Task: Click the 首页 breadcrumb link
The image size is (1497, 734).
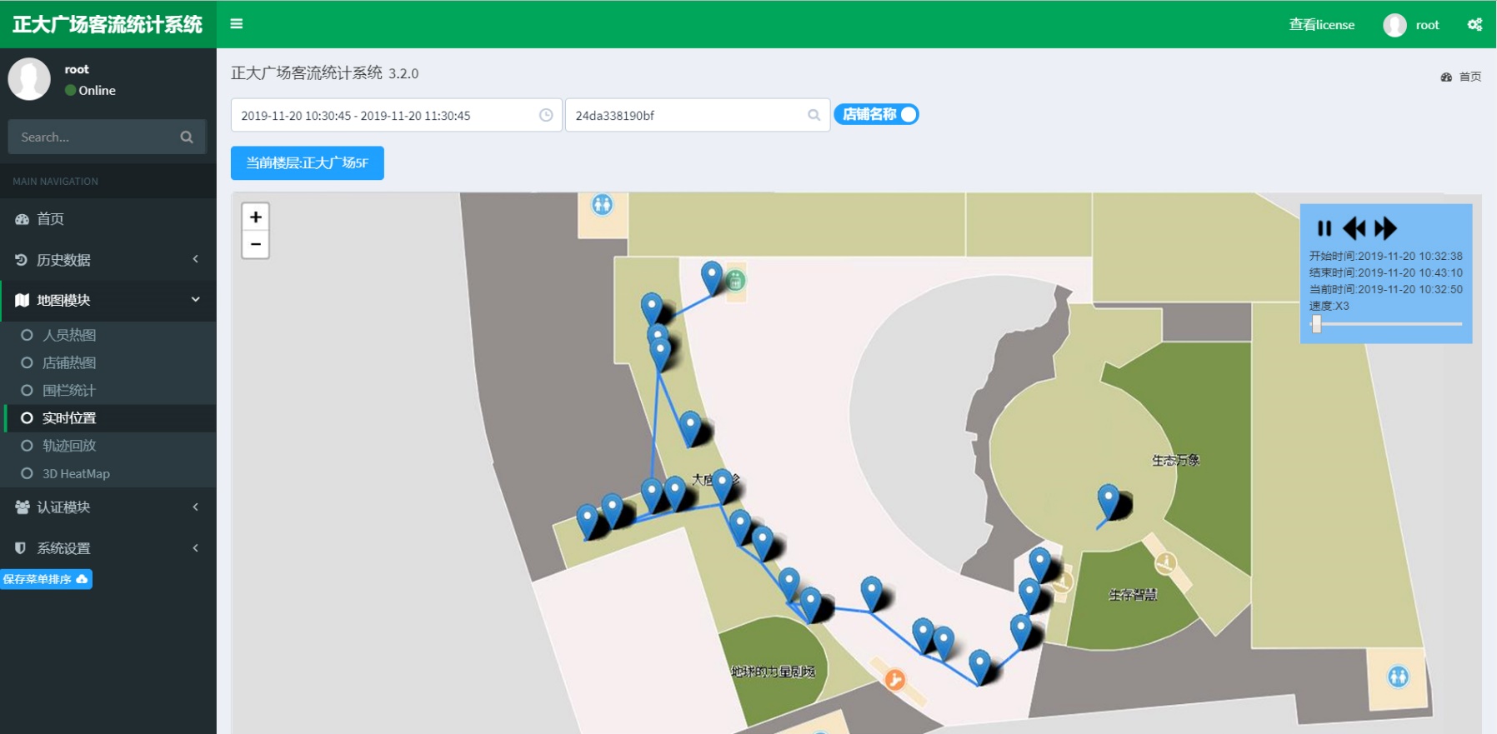Action: point(1470,77)
